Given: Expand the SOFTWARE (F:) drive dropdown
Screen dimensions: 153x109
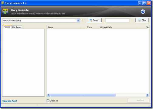Looking at the screenshot, I should (78, 21).
